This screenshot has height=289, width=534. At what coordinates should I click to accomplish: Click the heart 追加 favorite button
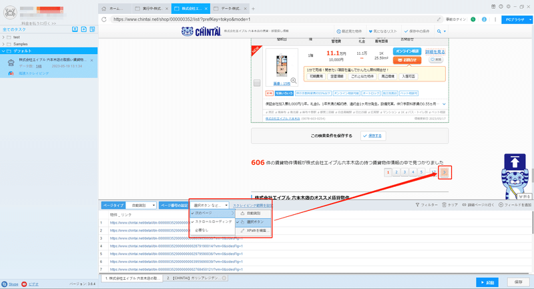point(436,59)
